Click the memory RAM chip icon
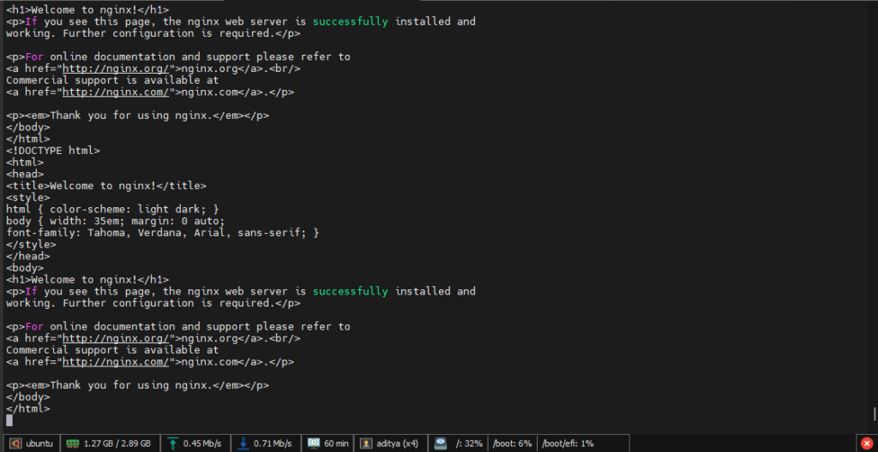The height and width of the screenshot is (452, 878). coord(73,443)
